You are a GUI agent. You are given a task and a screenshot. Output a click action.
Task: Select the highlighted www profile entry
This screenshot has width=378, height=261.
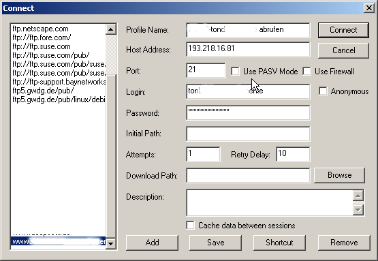(59, 241)
